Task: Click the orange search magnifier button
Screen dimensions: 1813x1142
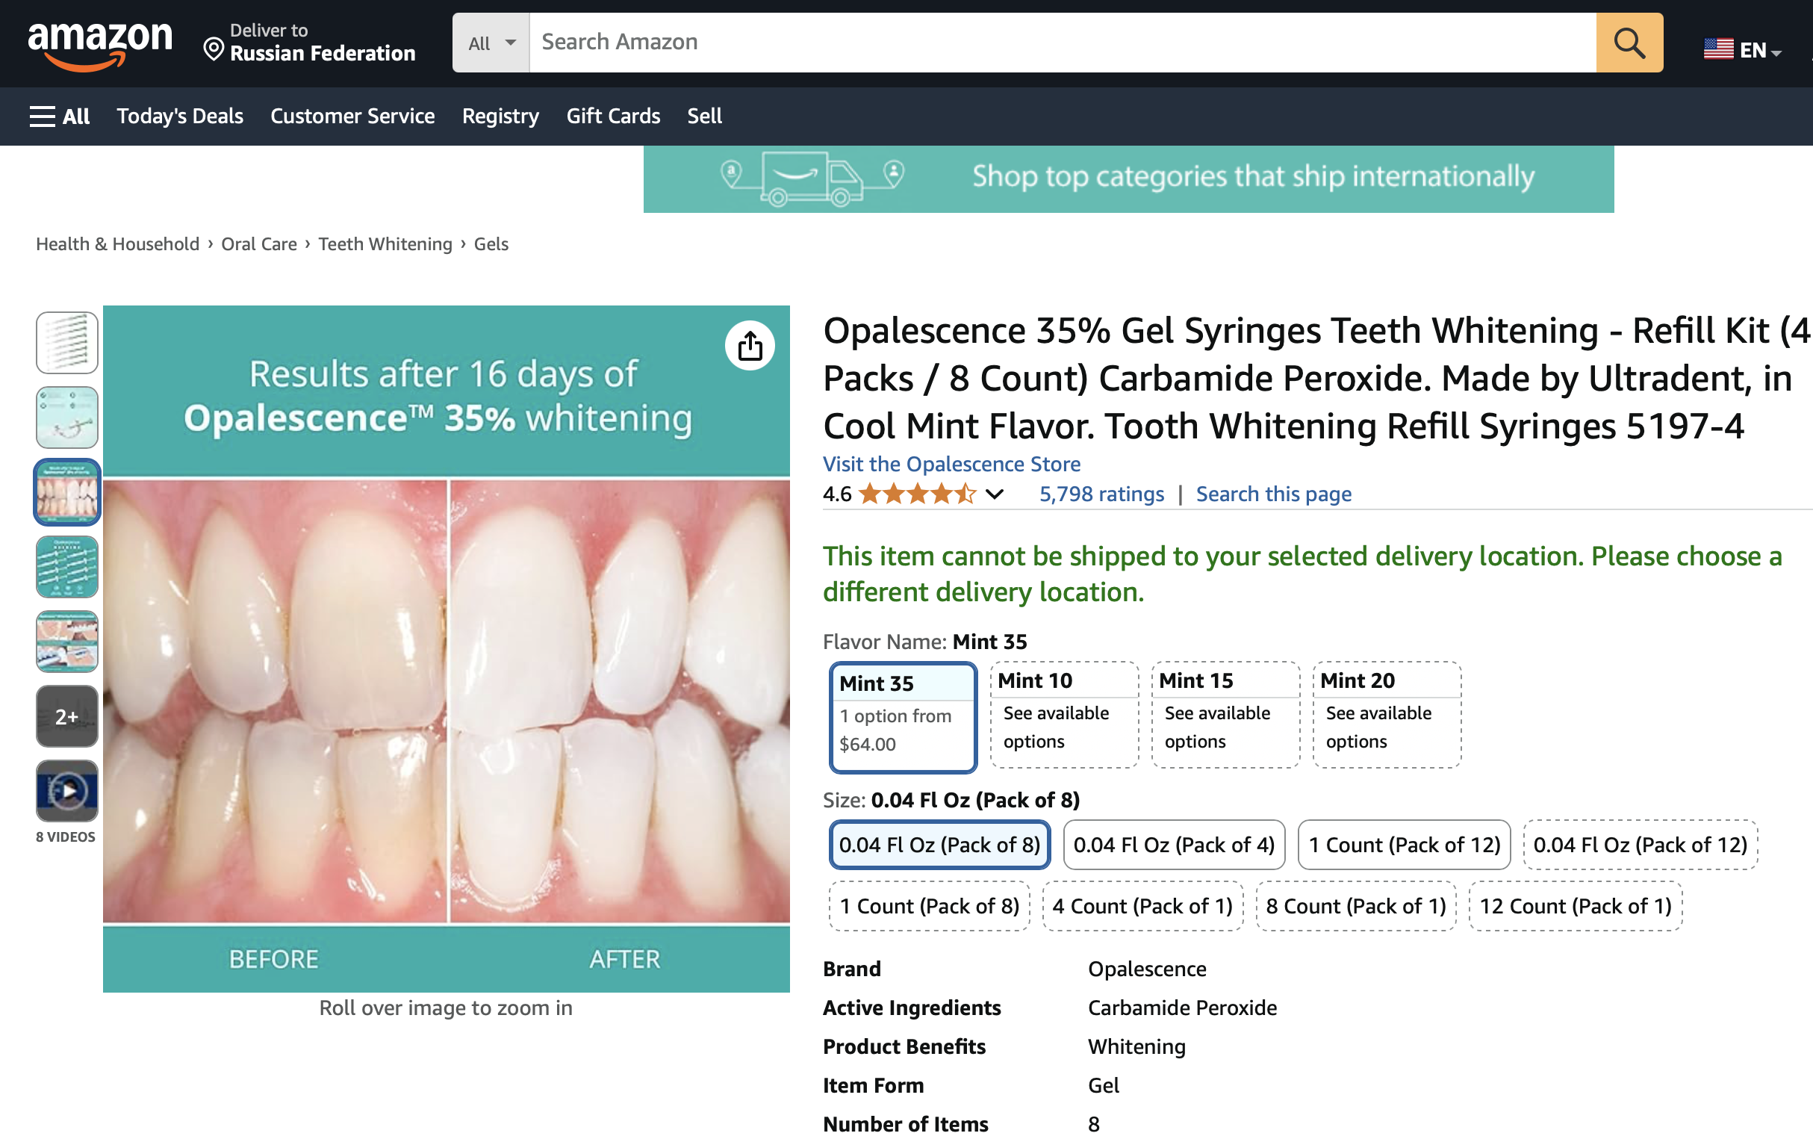Action: [1629, 43]
